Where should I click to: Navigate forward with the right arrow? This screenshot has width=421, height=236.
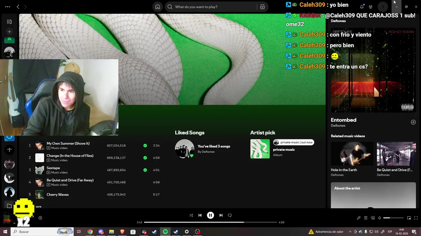click(25, 7)
